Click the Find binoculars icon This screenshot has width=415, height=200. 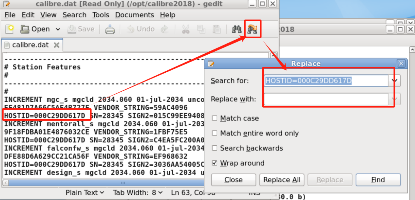[236, 29]
